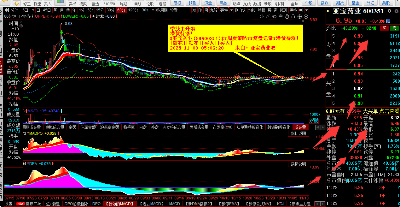The width and height of the screenshot is (400, 207).
Task: Select 换手率 turnover tab
Action: tap(129, 127)
